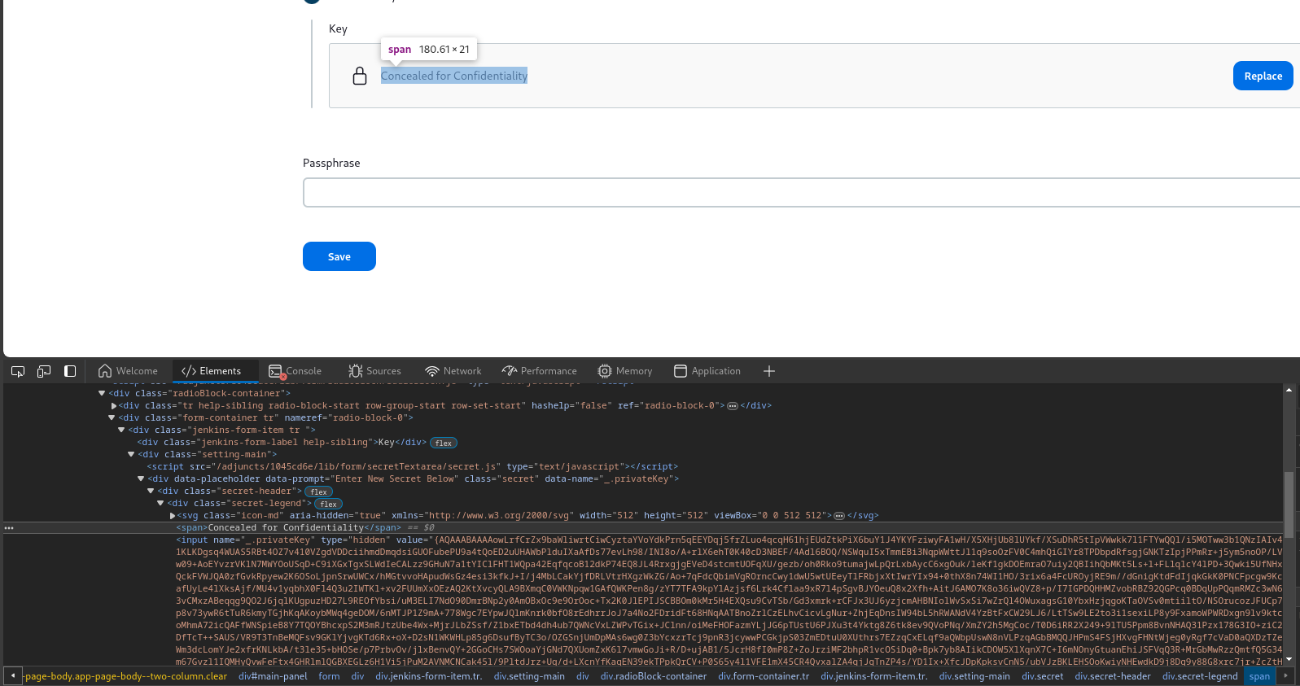Click flex badge on secret-header div
The width and height of the screenshot is (1300, 686).
pos(319,492)
